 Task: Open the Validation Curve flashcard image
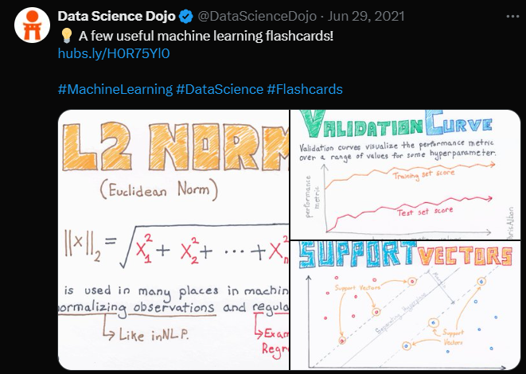(x=405, y=174)
